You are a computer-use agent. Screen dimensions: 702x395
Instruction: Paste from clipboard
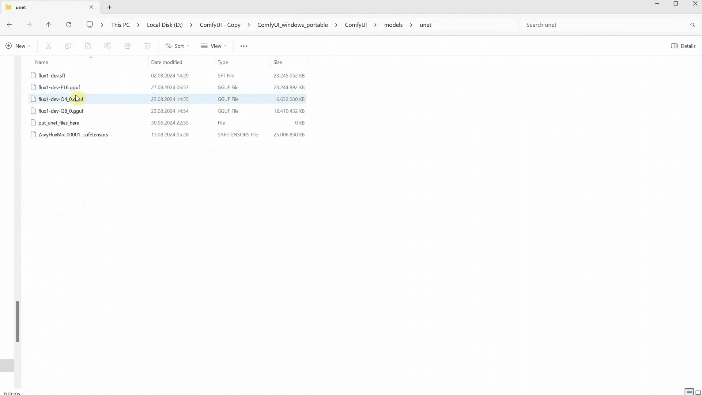[x=88, y=46]
